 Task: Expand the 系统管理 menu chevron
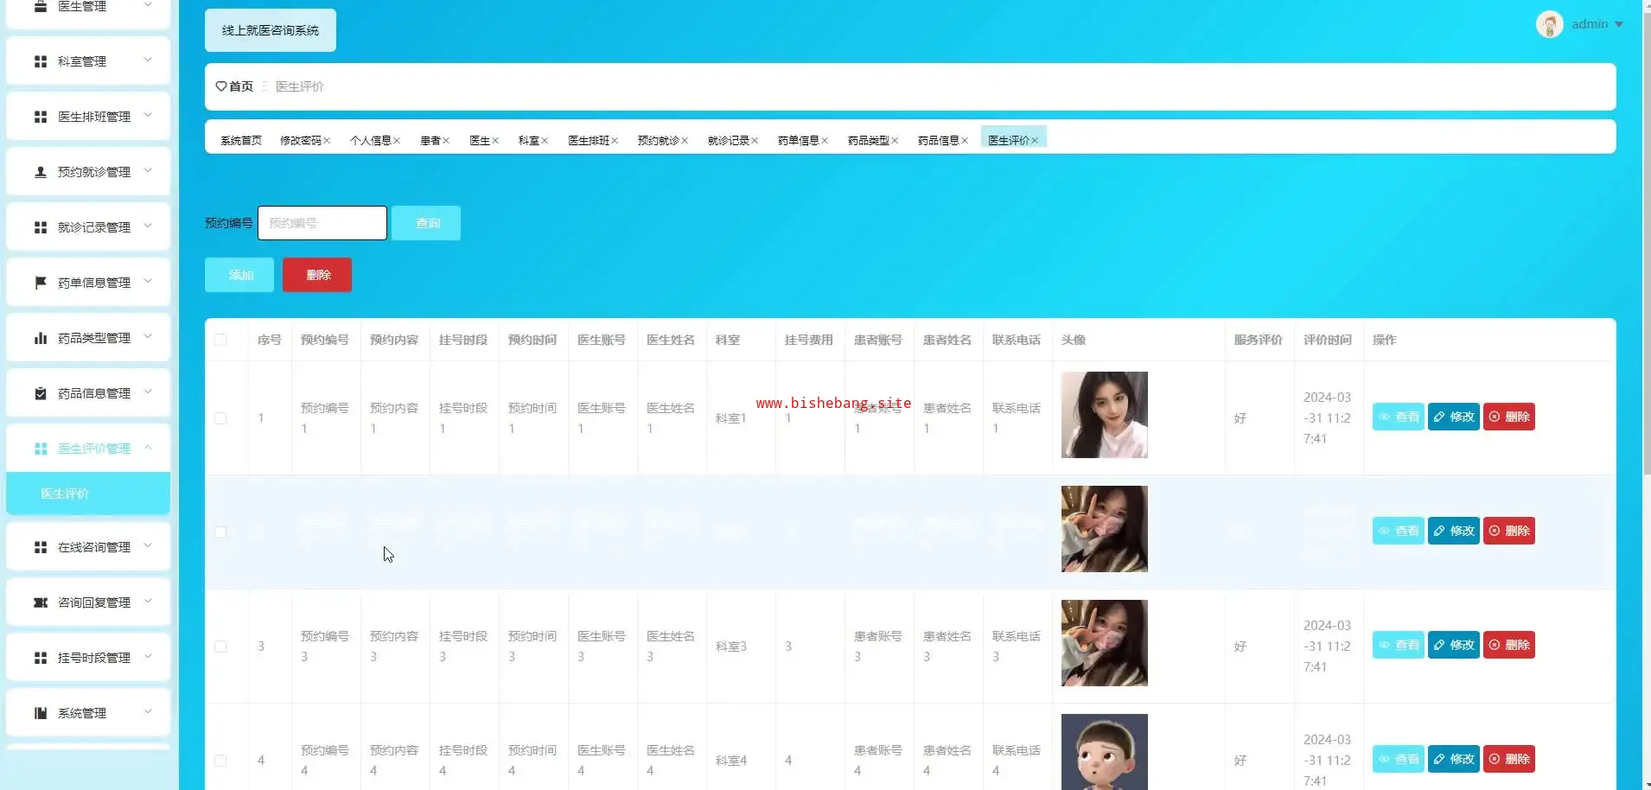[x=148, y=712]
